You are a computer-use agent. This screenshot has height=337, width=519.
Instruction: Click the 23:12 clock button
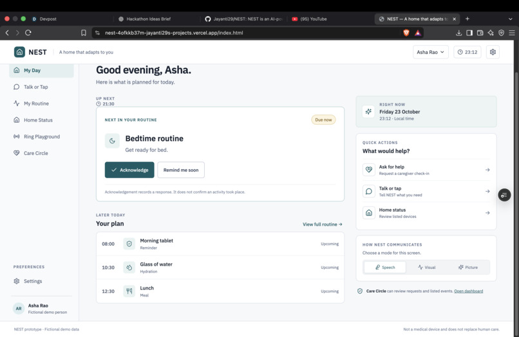point(467,52)
